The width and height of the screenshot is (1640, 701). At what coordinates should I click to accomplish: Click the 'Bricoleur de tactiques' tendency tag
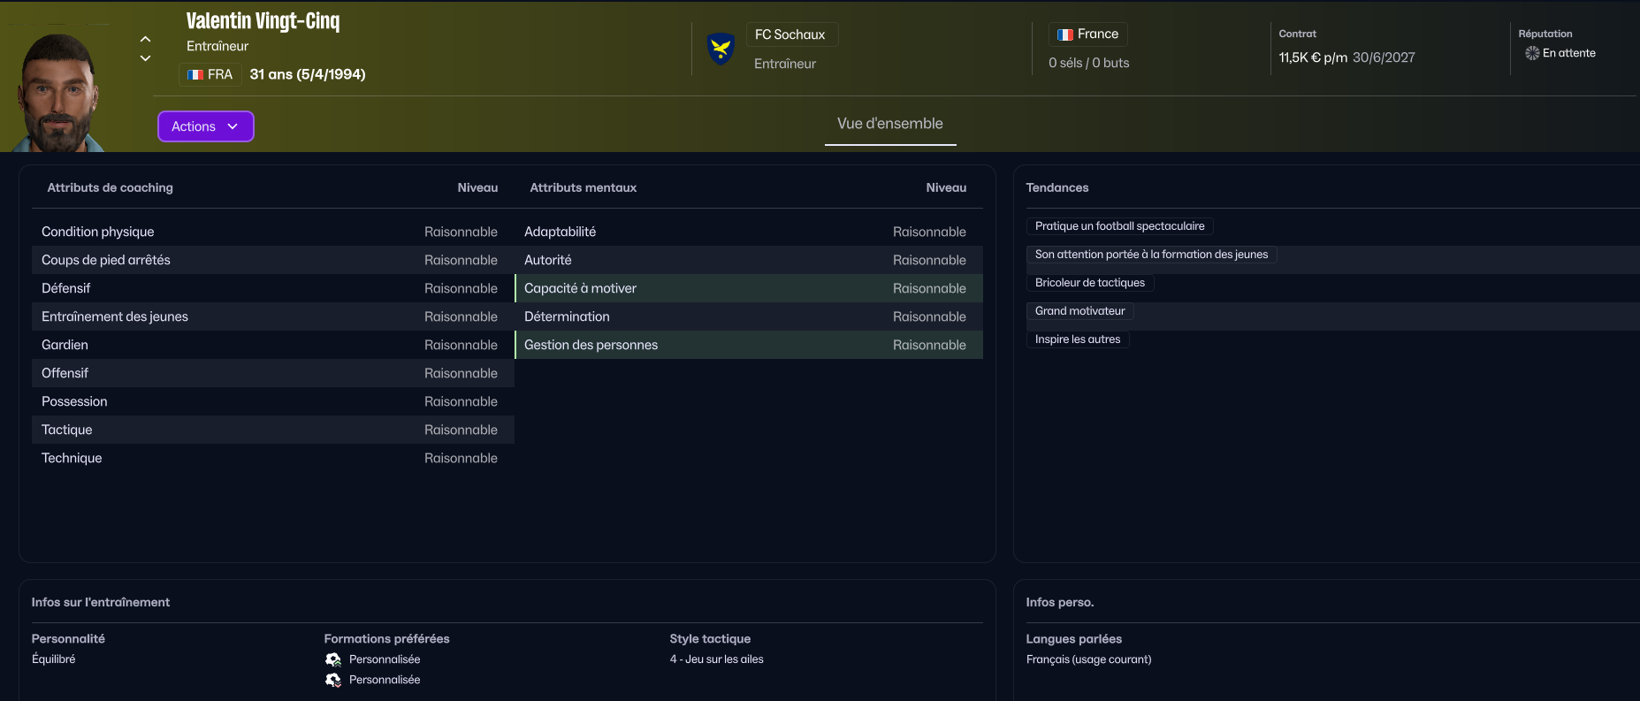(1089, 283)
